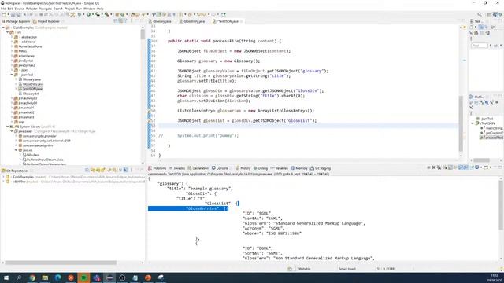Screen dimensions: 504x283
Task: Open the Javadoc view tab
Action: 177,168
